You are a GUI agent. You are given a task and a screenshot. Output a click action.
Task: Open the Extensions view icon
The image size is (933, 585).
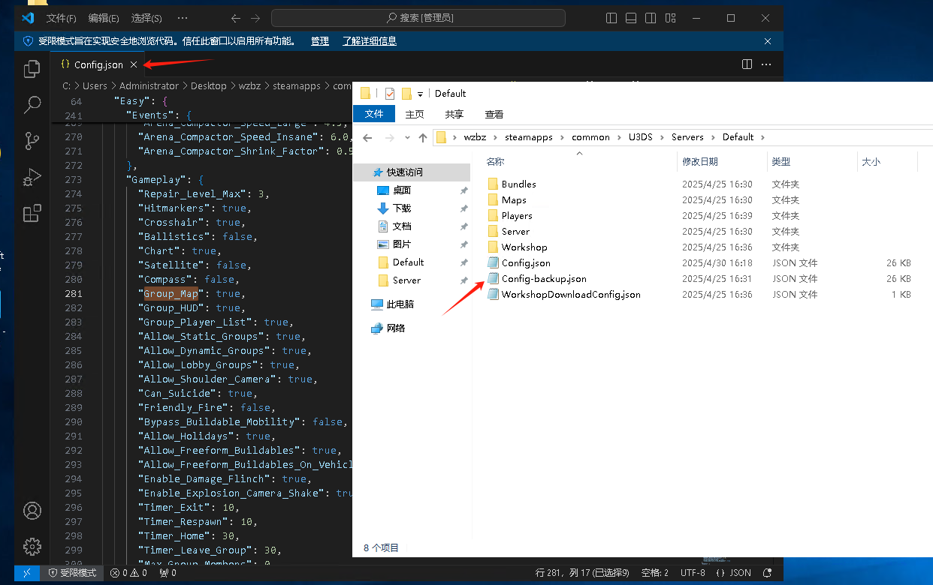(x=32, y=213)
